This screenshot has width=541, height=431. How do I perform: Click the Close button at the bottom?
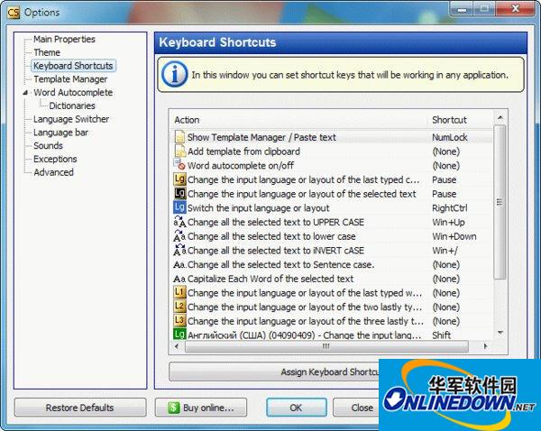point(356,408)
